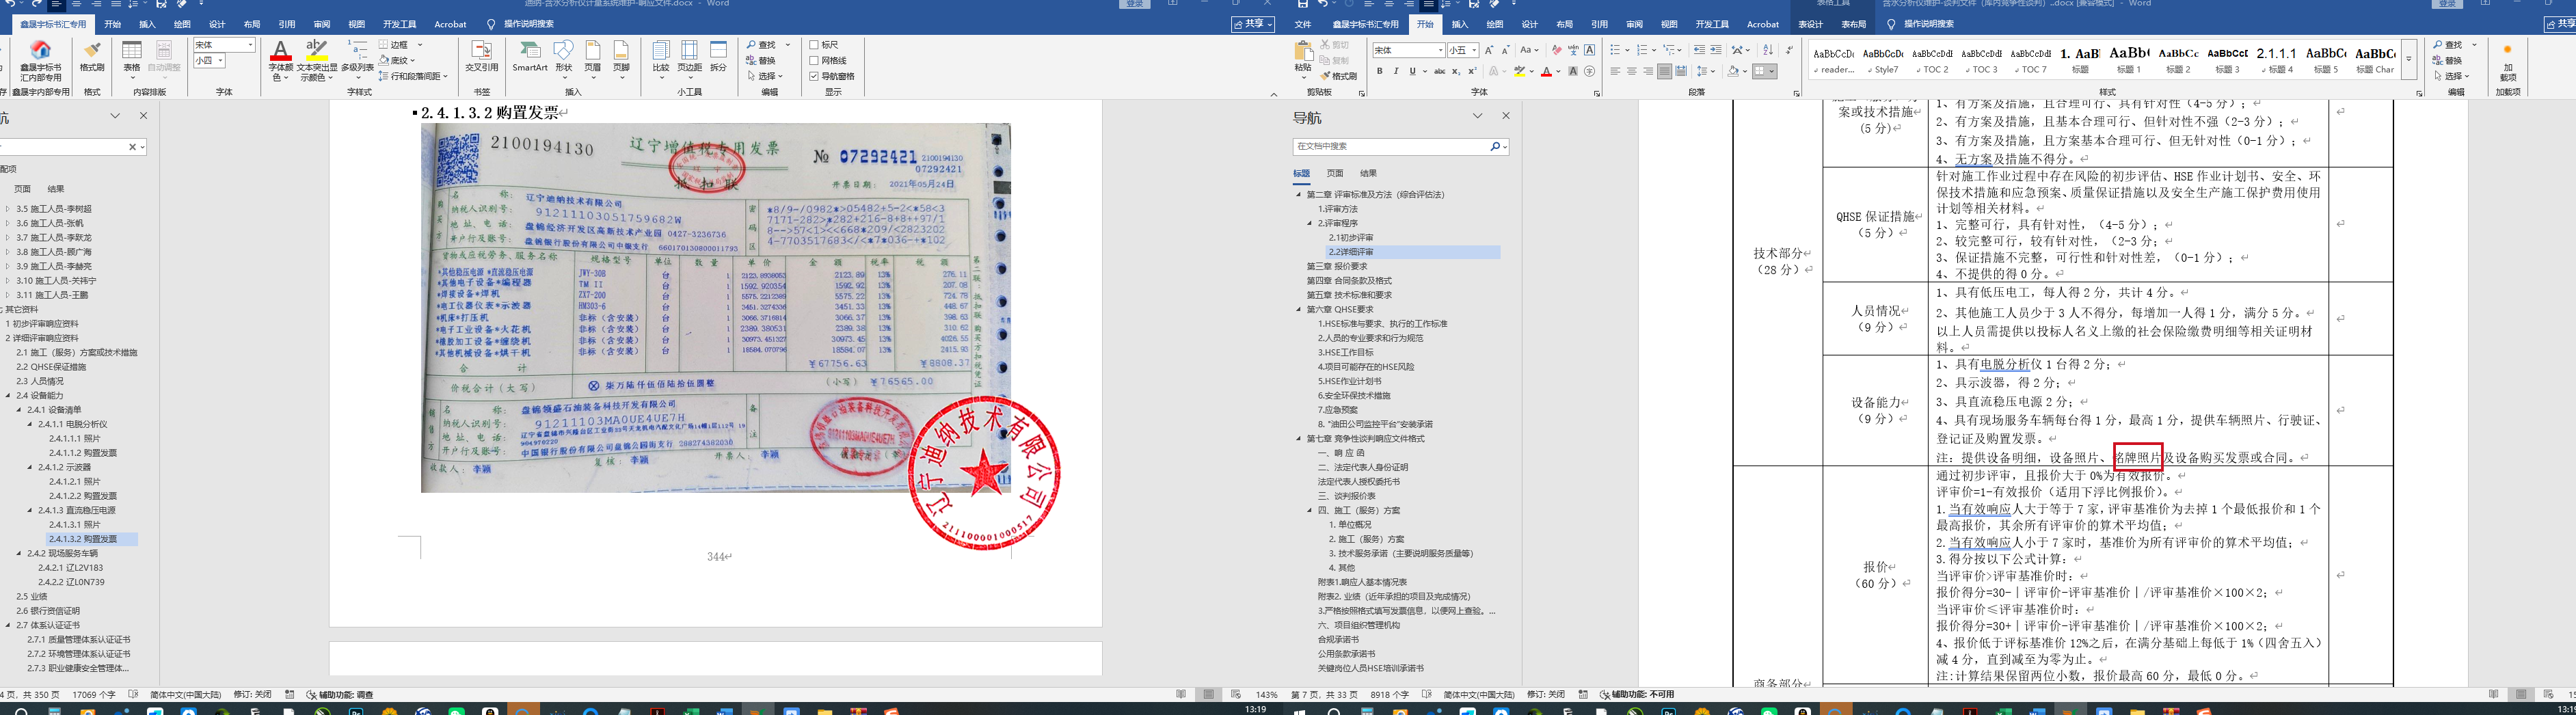Screen dimensions: 2576x715
Task: Open the 小四 font size dropdown
Action: coord(220,61)
